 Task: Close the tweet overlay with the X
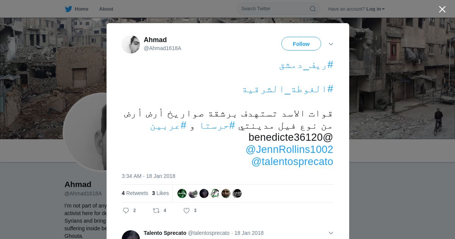tap(442, 9)
